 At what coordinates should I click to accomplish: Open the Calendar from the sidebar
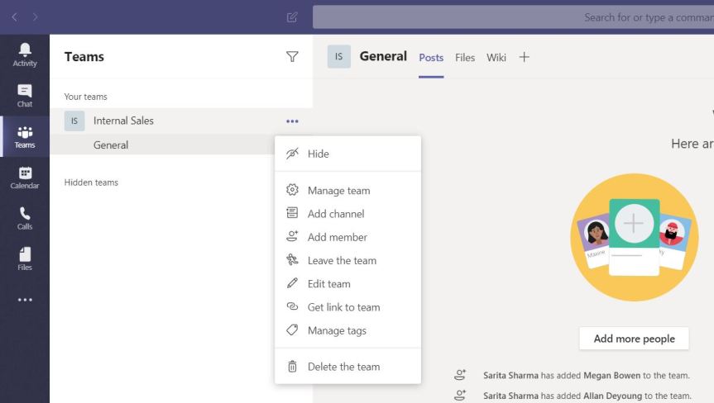click(x=25, y=178)
